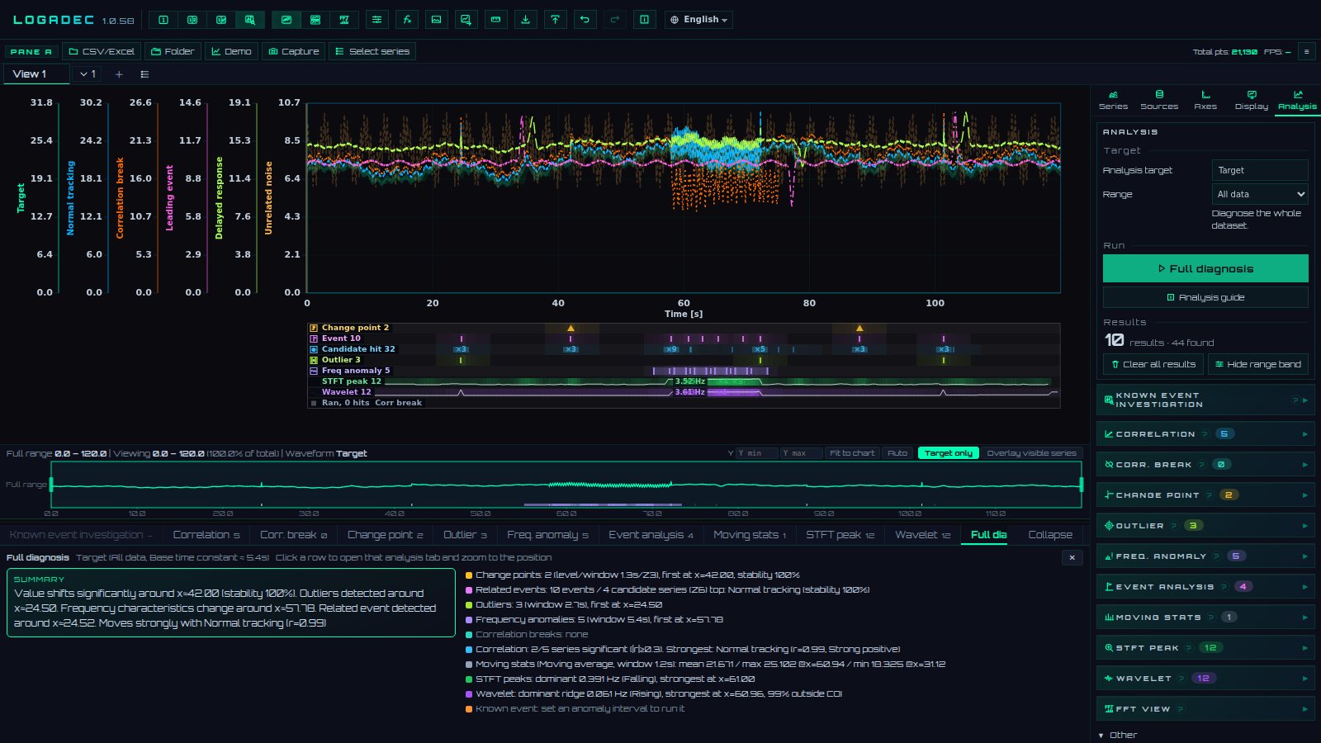Toggle Target only waveform mode

click(x=948, y=453)
